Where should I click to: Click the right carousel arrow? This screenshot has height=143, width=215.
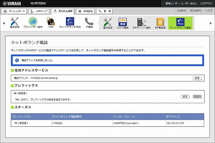pyautogui.click(x=211, y=23)
